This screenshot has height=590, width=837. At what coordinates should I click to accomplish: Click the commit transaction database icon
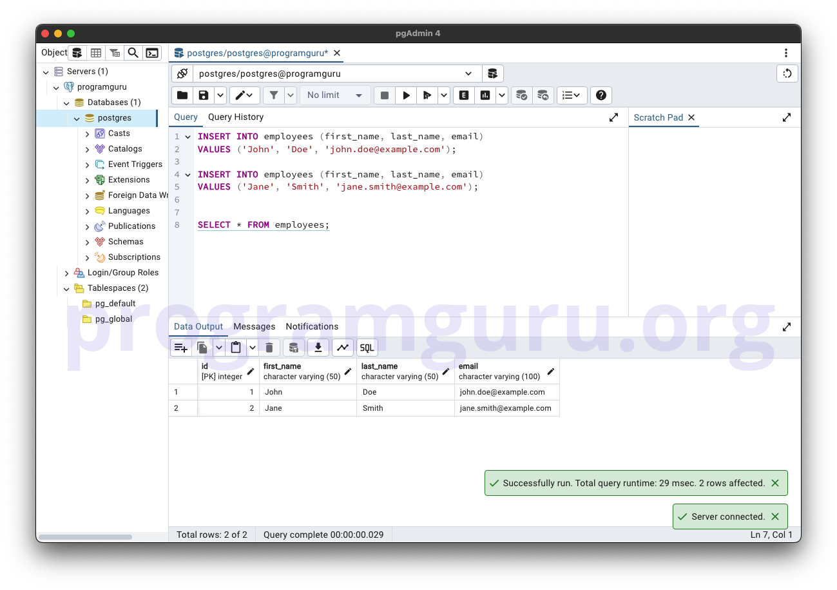point(522,95)
